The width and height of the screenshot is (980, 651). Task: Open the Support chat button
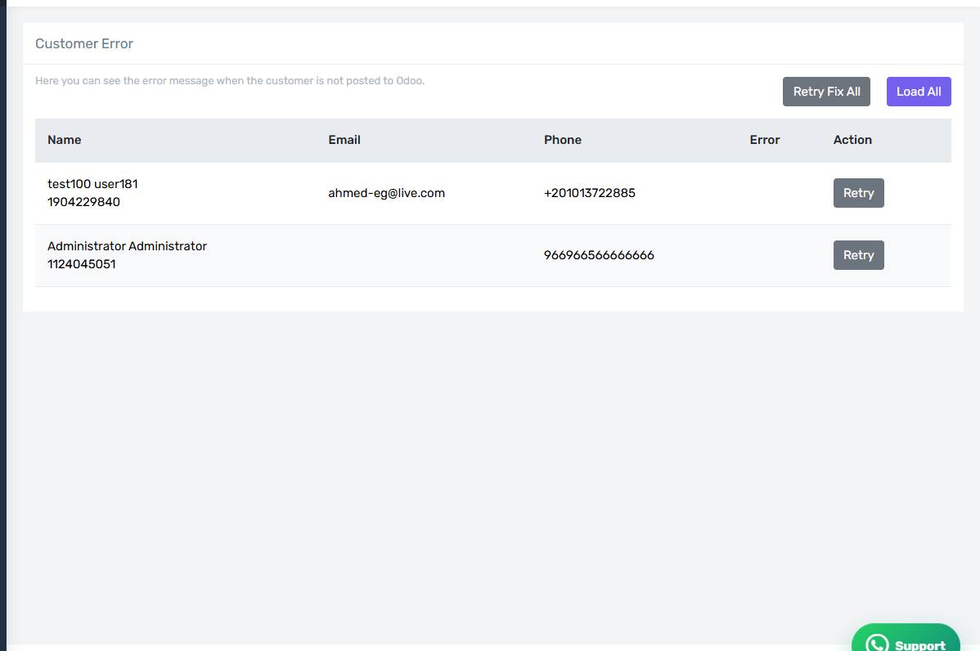[906, 638]
